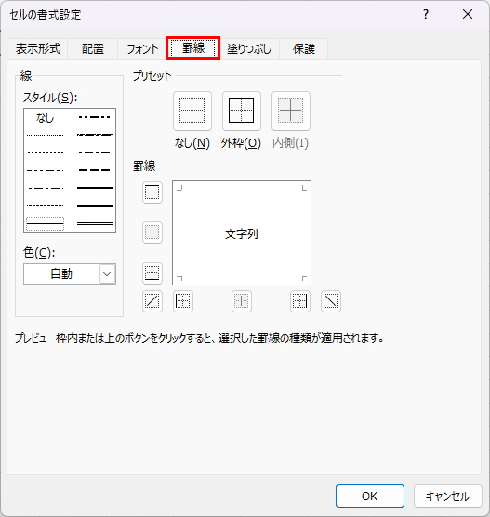Confirm with the OK button
The height and width of the screenshot is (517, 490).
pyautogui.click(x=370, y=496)
